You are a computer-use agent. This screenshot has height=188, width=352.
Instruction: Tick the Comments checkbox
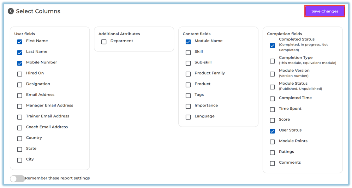point(272,163)
